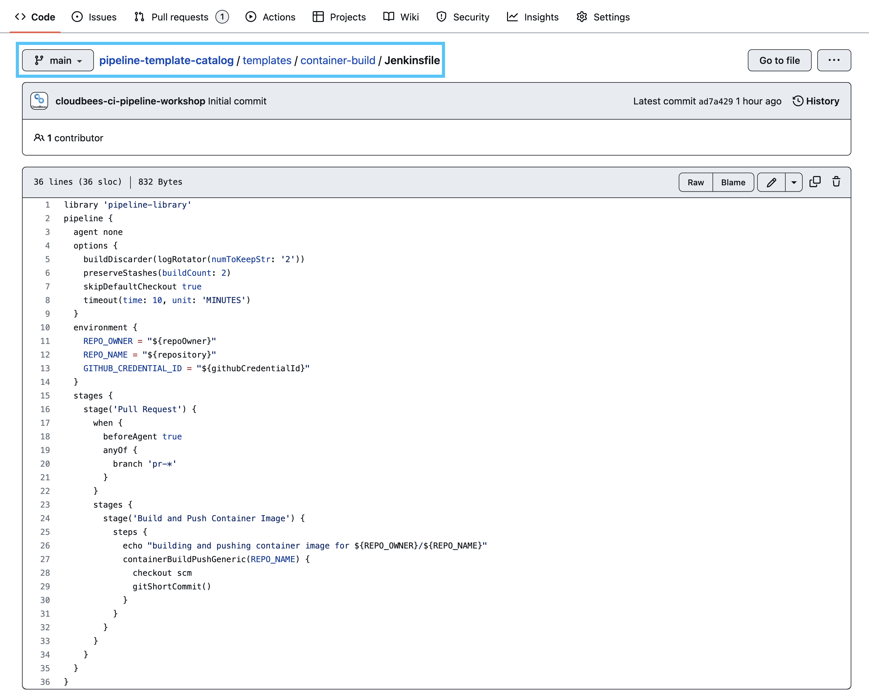Click 'Build and Push Container Image' string
The width and height of the screenshot is (869, 696).
point(212,518)
